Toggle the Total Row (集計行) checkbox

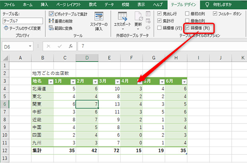(159, 21)
